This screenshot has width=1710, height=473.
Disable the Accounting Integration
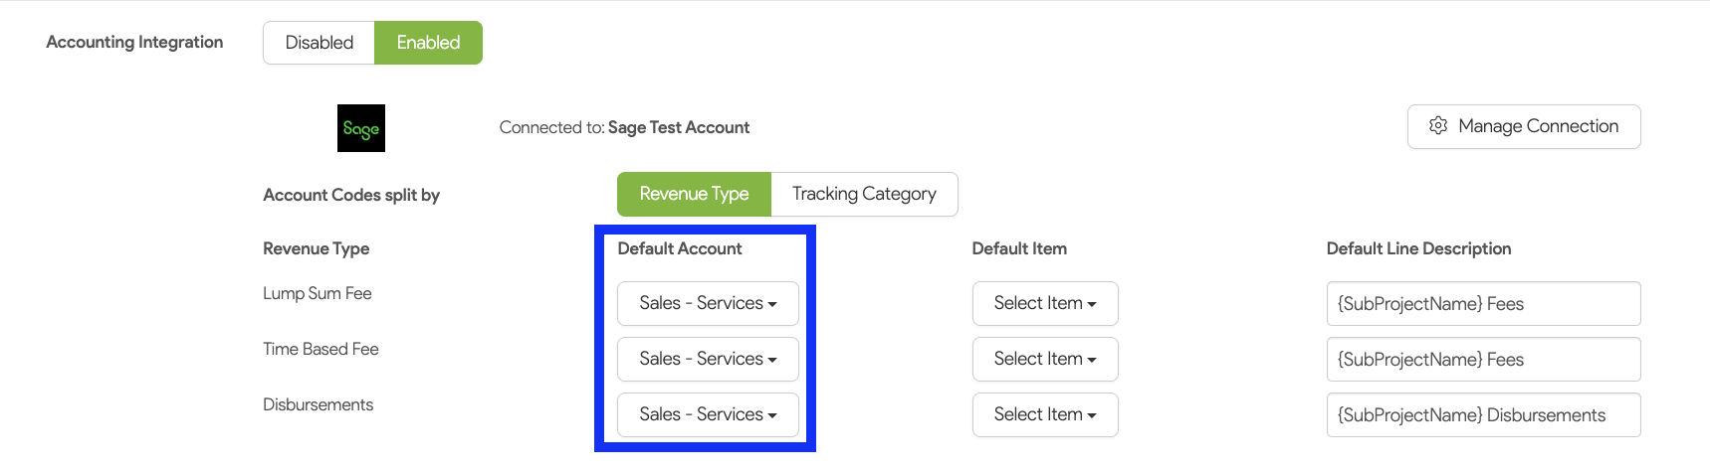(x=319, y=43)
